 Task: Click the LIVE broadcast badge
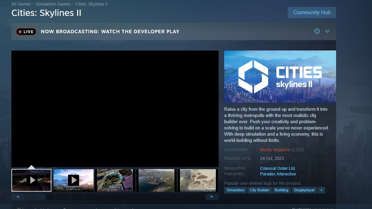(x=26, y=31)
